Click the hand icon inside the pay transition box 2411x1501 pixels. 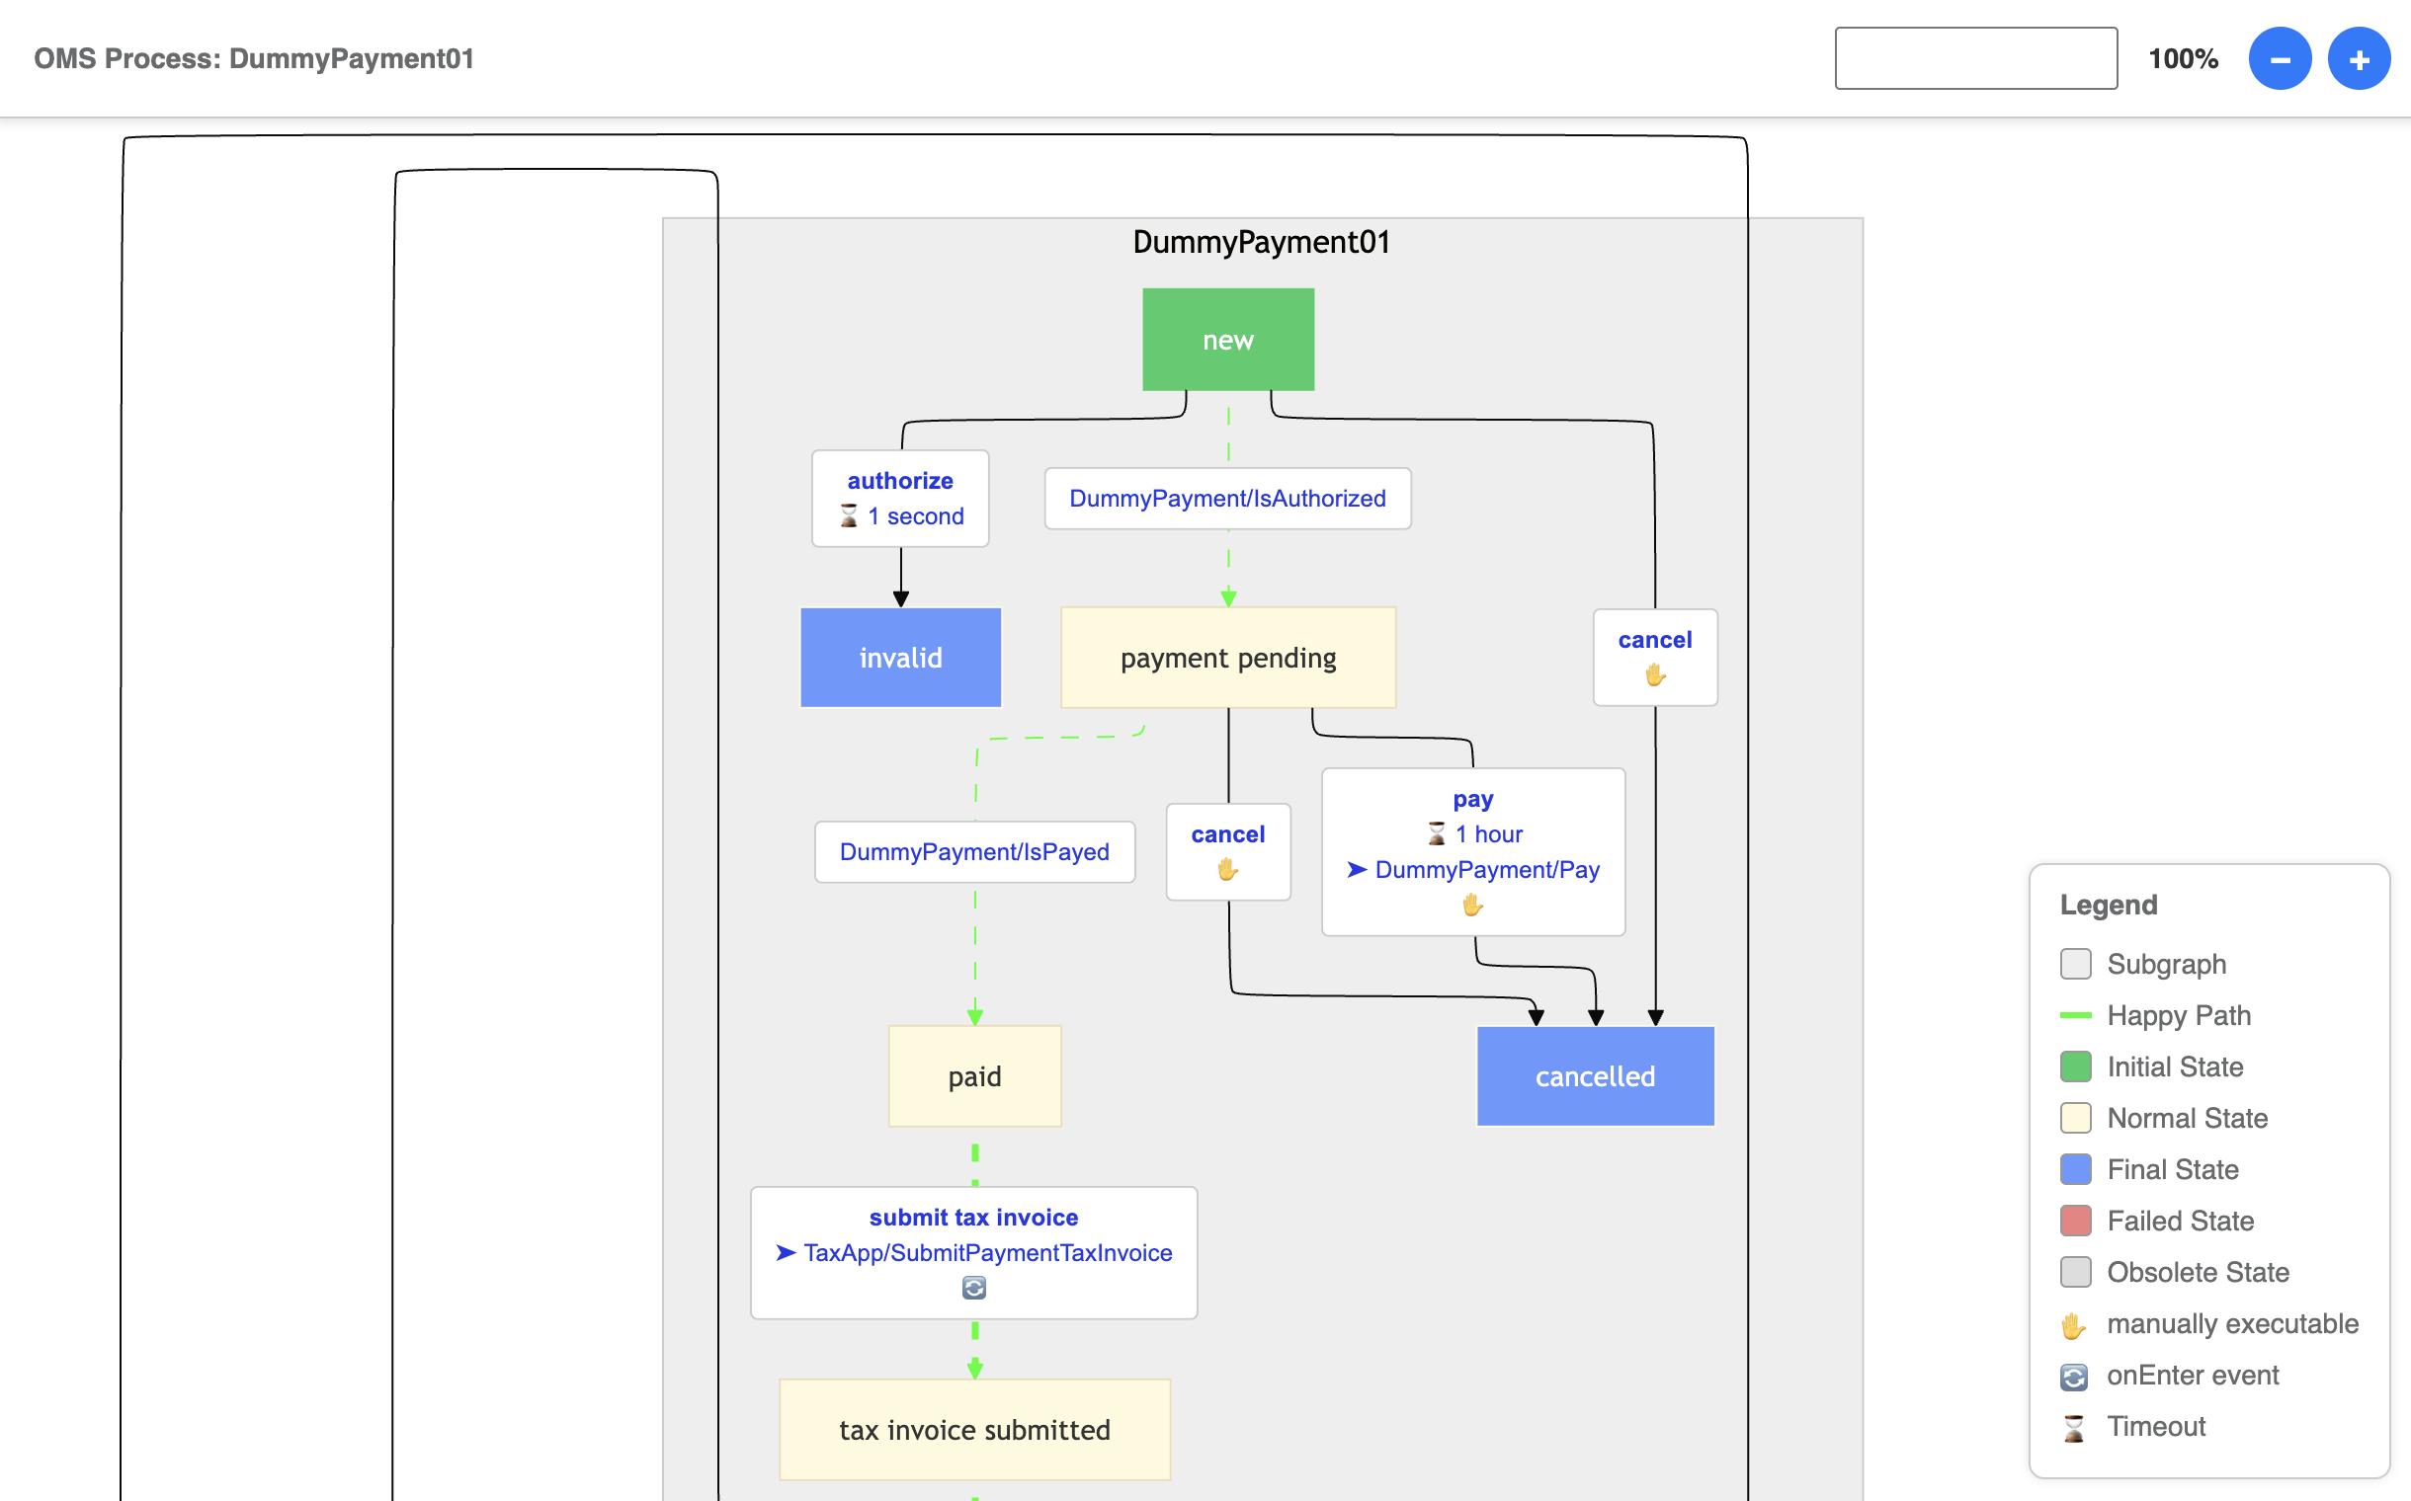click(x=1473, y=905)
